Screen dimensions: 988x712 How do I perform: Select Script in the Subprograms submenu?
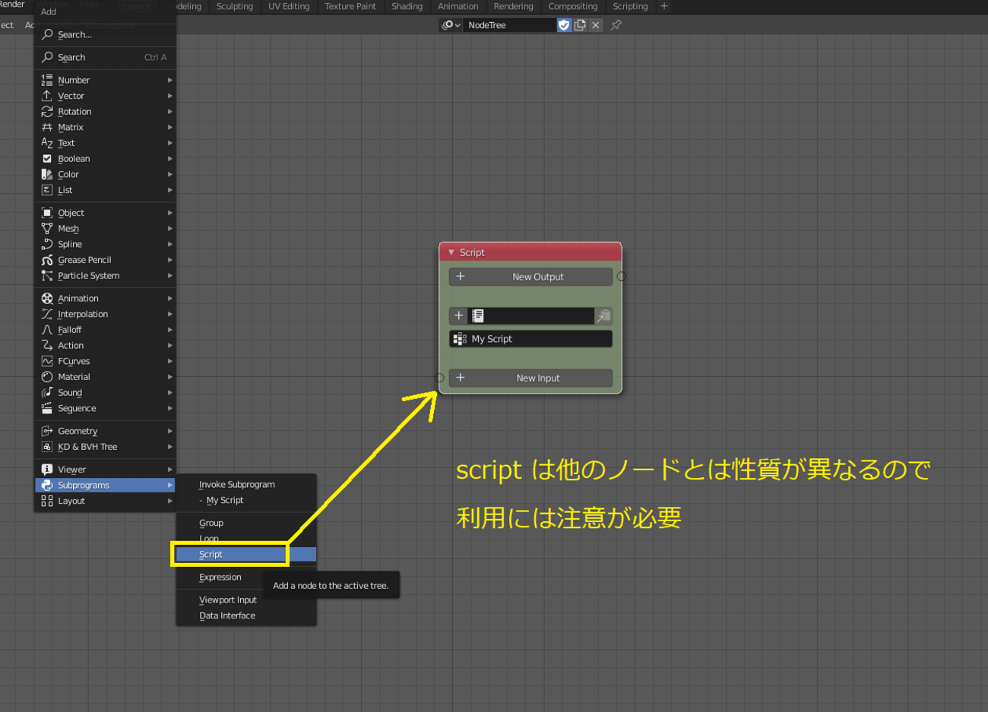(x=211, y=555)
